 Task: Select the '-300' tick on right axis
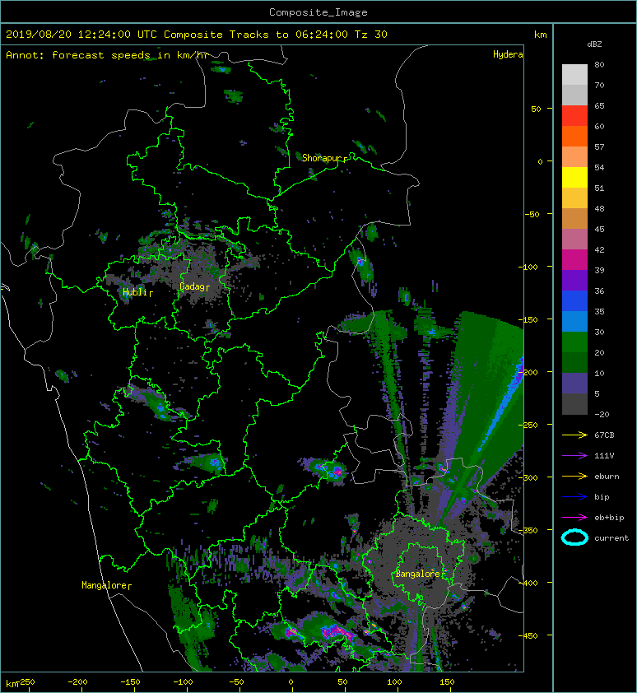(528, 477)
